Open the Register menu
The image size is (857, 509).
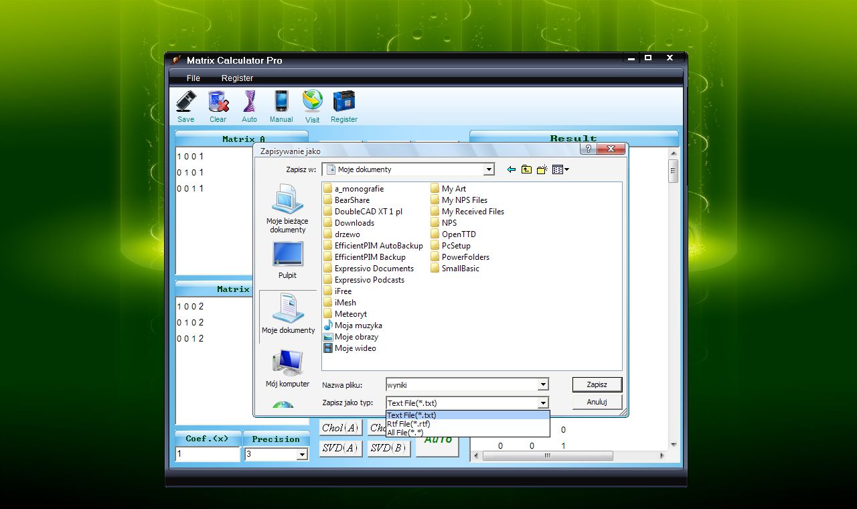tap(238, 78)
